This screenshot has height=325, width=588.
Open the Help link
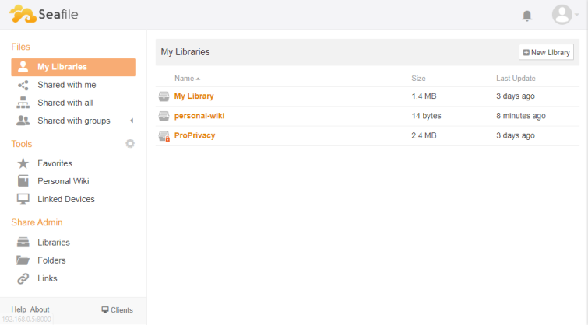click(x=19, y=309)
